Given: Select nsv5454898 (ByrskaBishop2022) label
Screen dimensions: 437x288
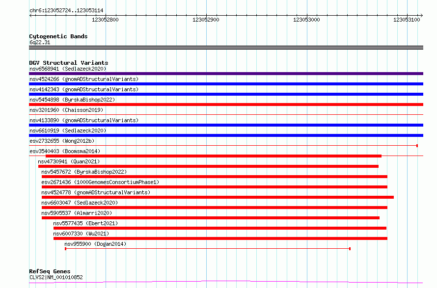Looking at the screenshot, I should [72, 100].
